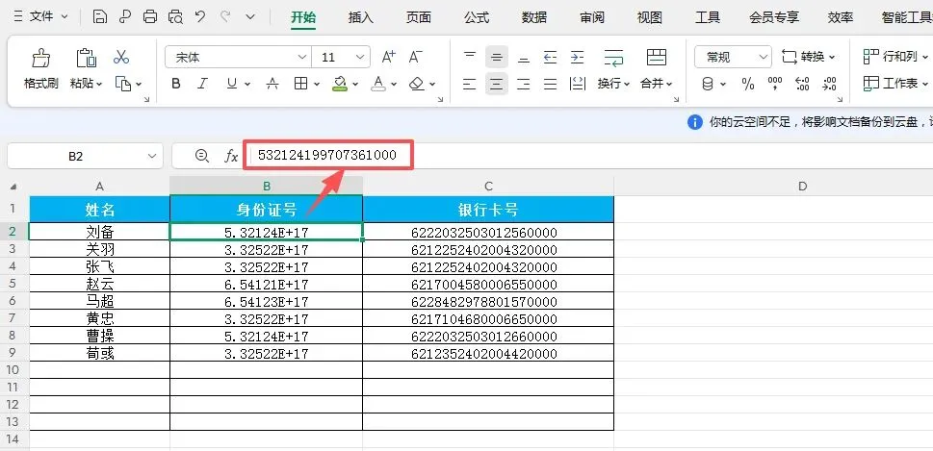Open the quick access customize chevron
This screenshot has height=451, width=933.
(250, 16)
